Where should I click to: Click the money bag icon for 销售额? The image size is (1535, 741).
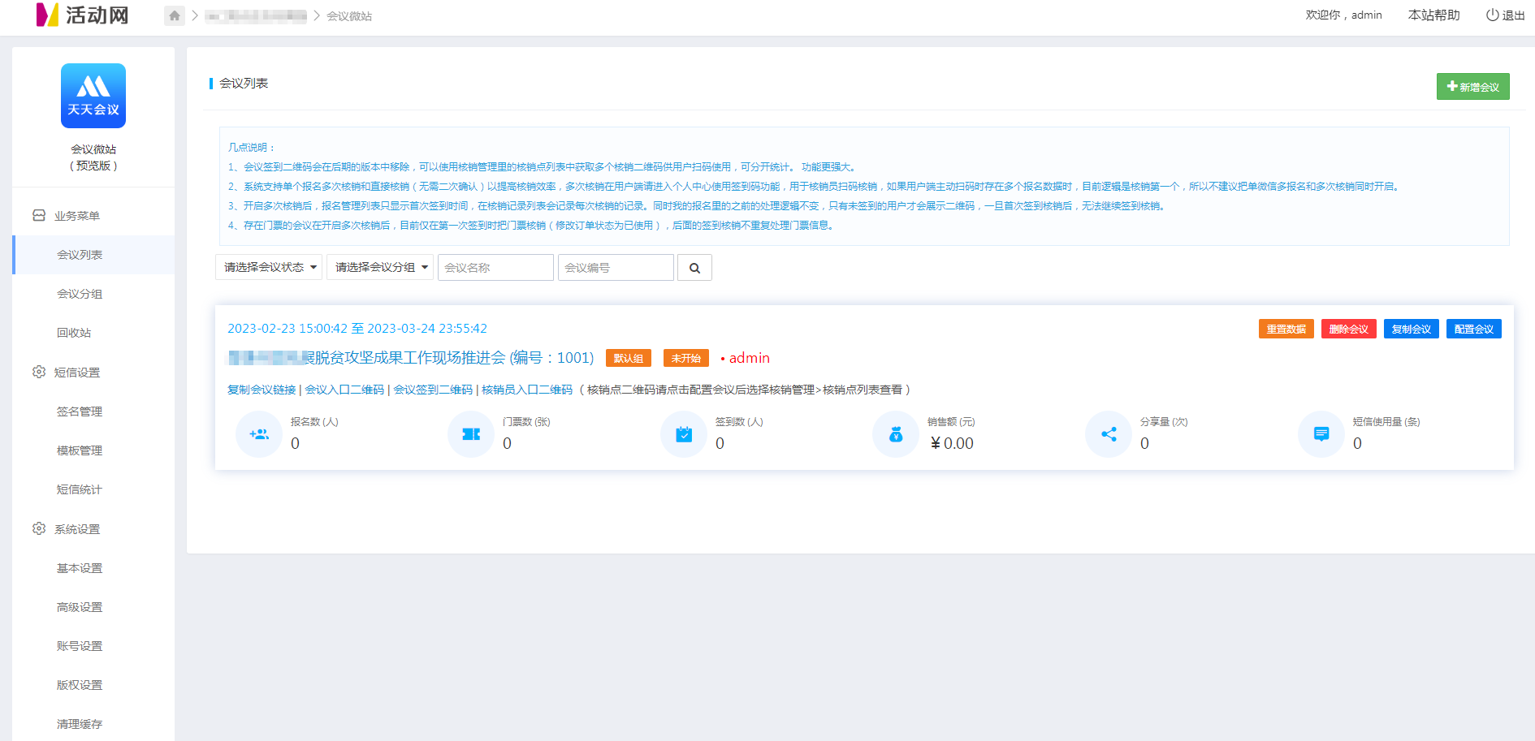click(896, 434)
